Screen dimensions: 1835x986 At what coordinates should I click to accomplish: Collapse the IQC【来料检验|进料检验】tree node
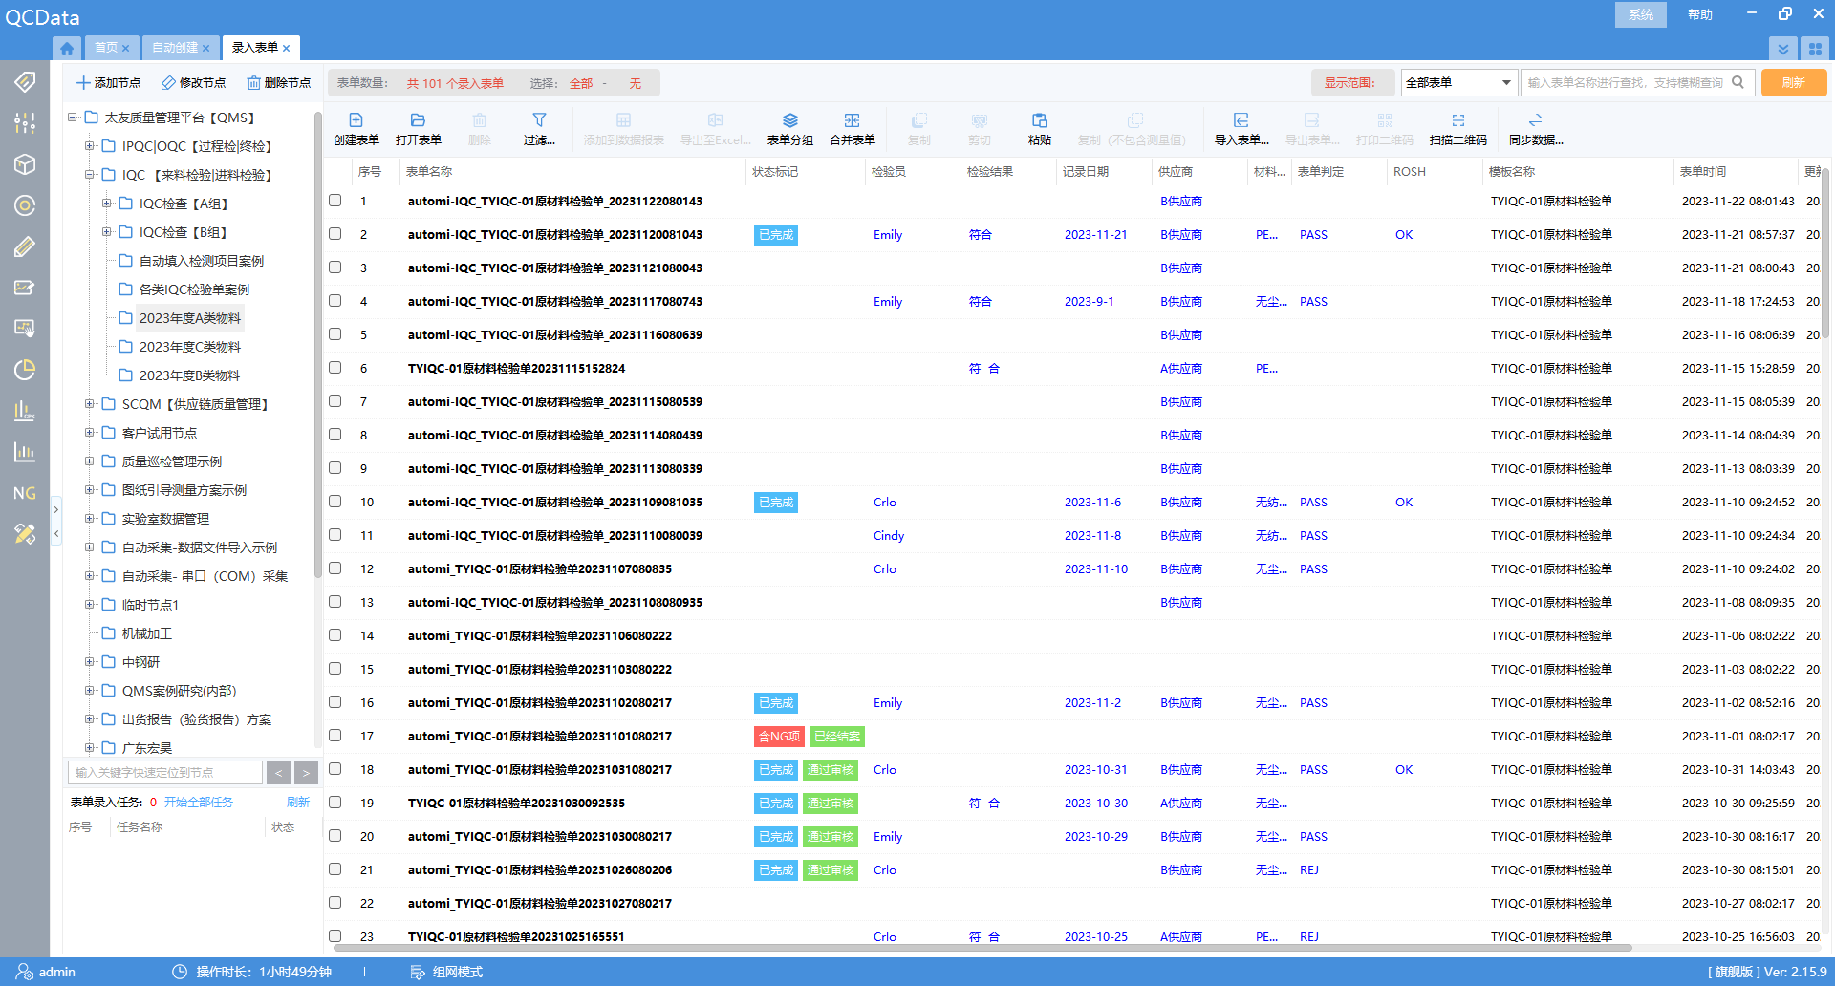90,175
